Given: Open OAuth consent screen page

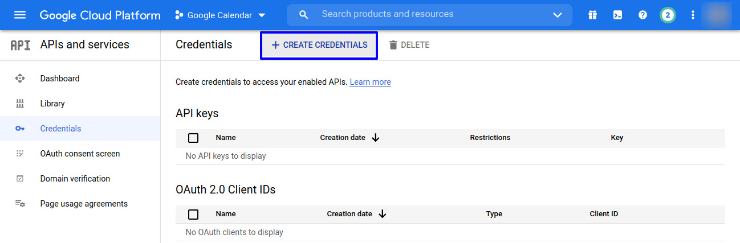Looking at the screenshot, I should (80, 154).
